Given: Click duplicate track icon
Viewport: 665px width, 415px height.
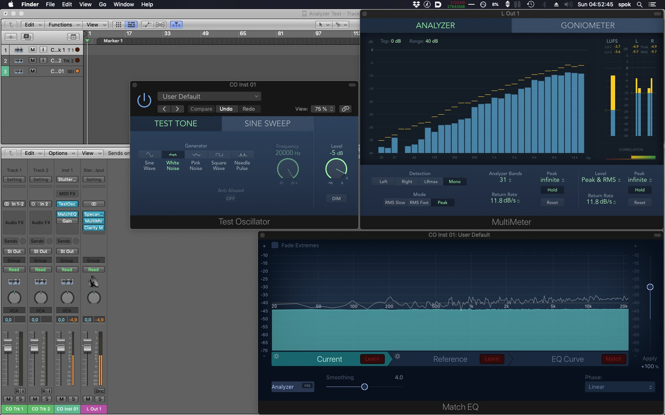Looking at the screenshot, I should point(26,37).
